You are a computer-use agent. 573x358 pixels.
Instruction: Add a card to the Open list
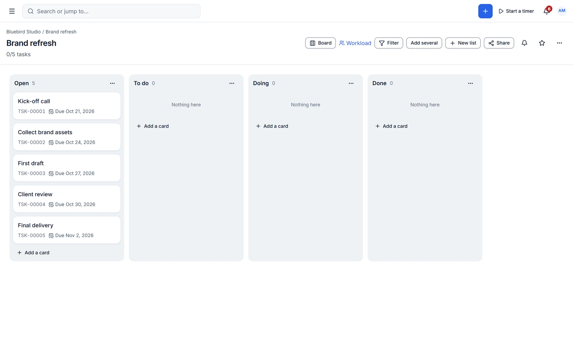pos(33,253)
